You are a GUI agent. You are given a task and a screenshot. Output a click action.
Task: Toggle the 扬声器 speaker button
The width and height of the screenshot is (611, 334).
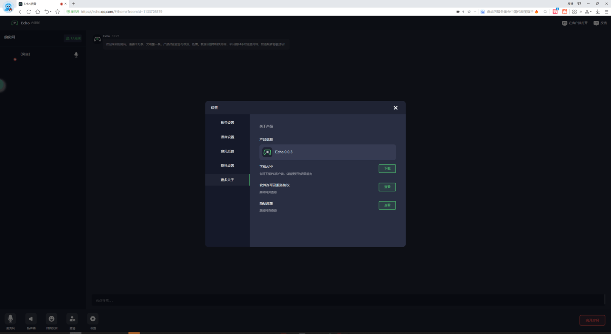coord(31,319)
